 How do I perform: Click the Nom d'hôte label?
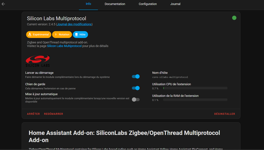(x=160, y=73)
